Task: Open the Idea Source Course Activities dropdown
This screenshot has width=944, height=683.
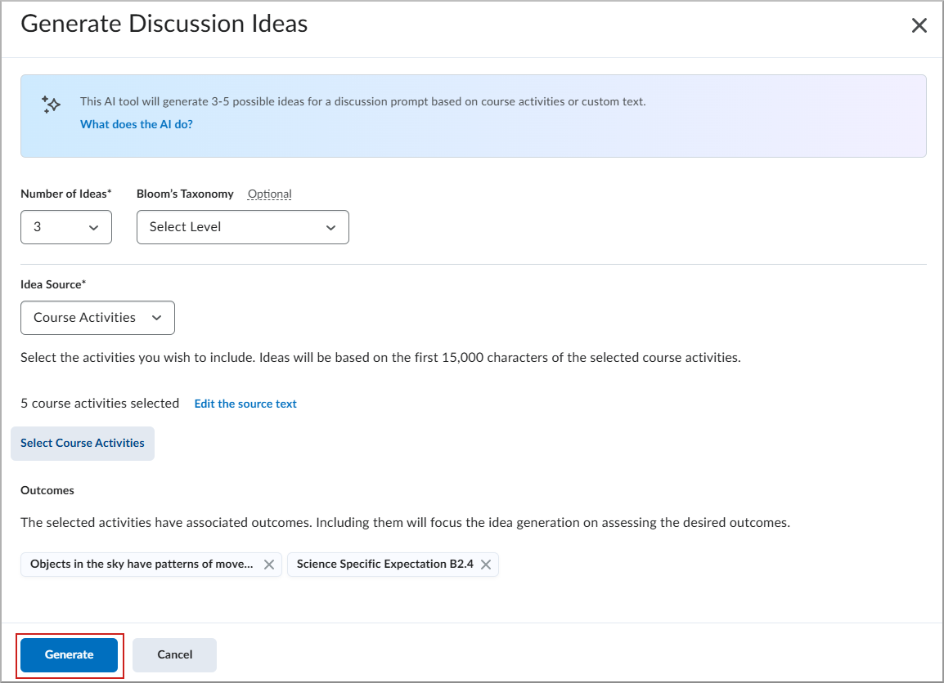Action: coord(97,318)
